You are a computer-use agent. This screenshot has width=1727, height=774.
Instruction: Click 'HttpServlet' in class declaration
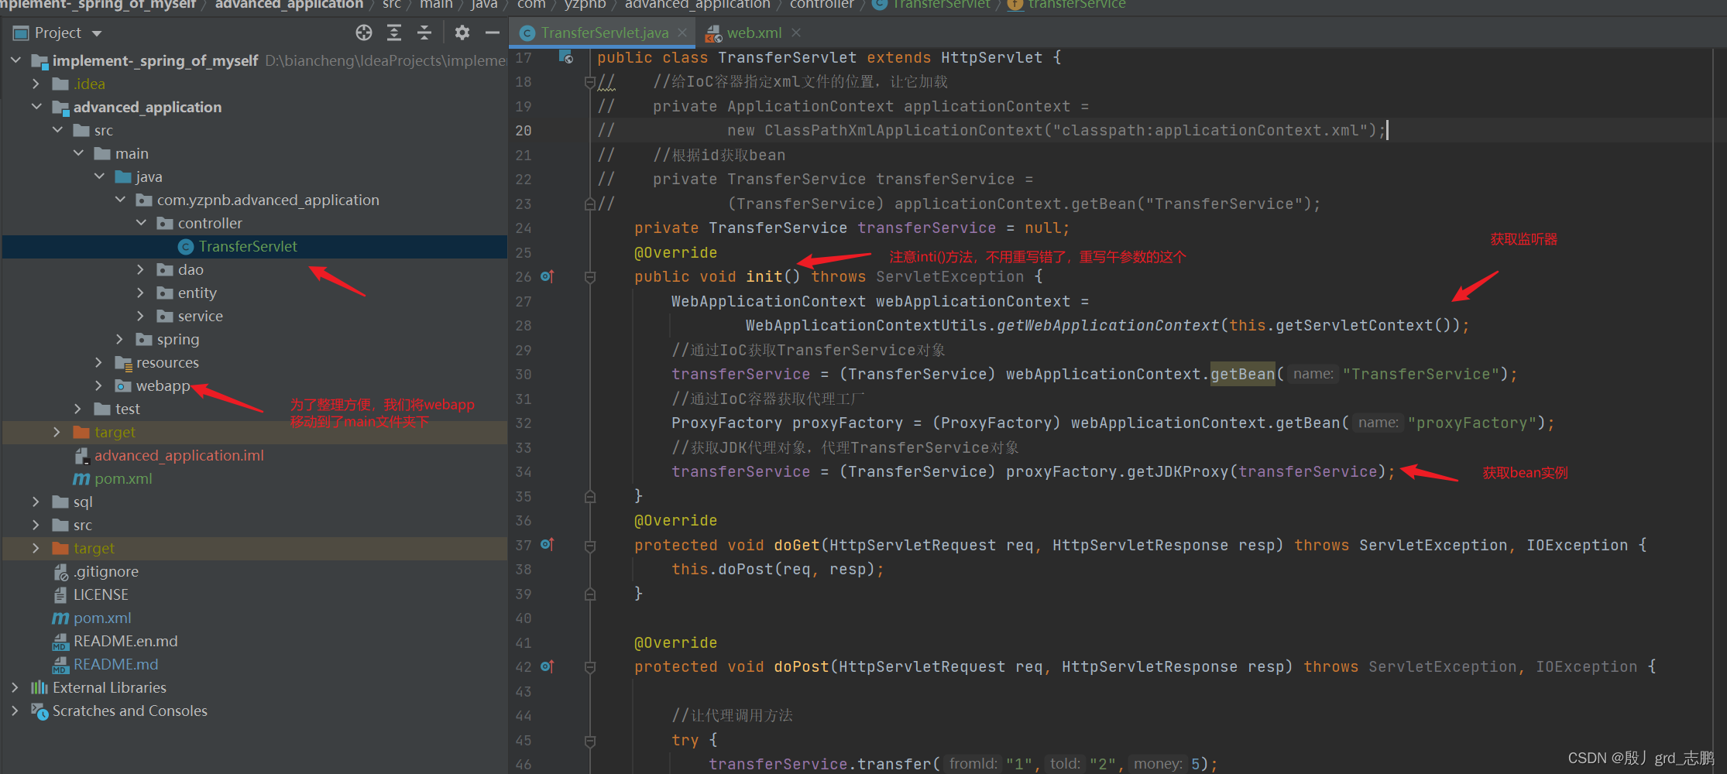[991, 58]
